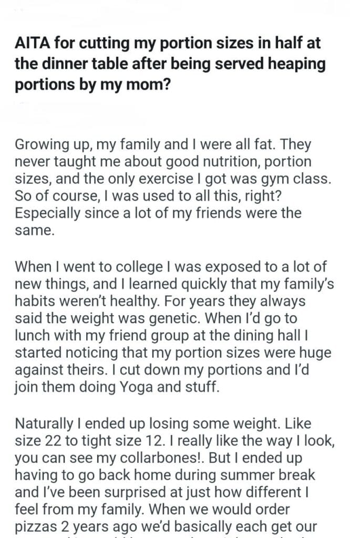Click the line ending with "same."
350x538 pixels.
(34, 230)
